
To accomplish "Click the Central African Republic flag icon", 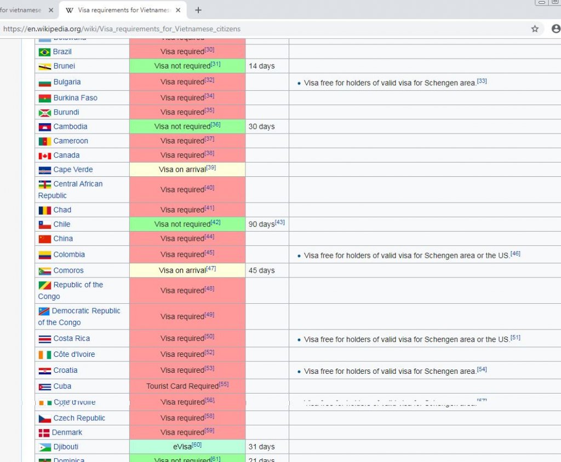I will 45,184.
